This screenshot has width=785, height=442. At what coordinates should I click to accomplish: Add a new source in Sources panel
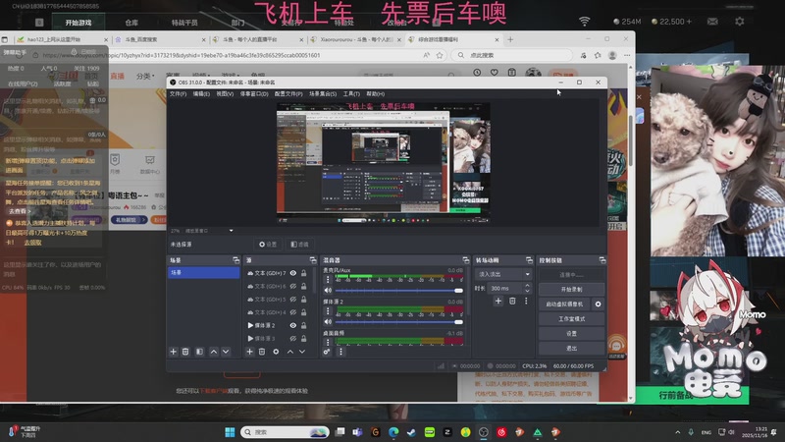coord(250,352)
